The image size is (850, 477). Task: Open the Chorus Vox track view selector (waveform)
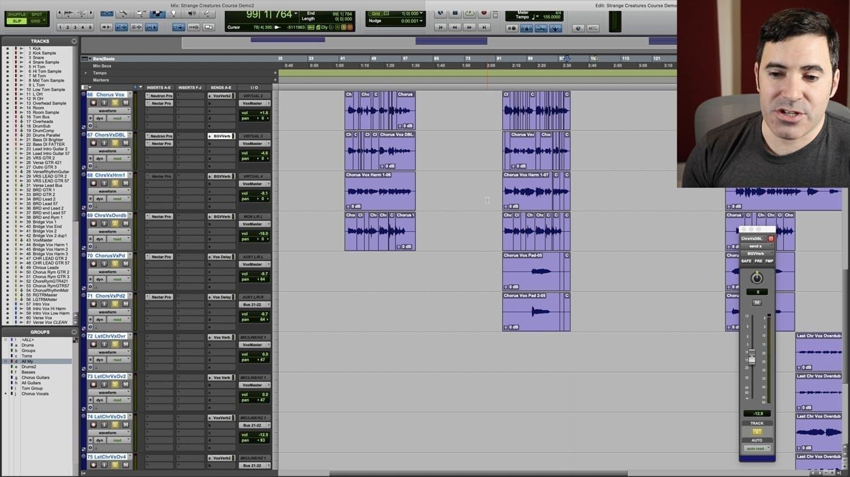pyautogui.click(x=109, y=111)
